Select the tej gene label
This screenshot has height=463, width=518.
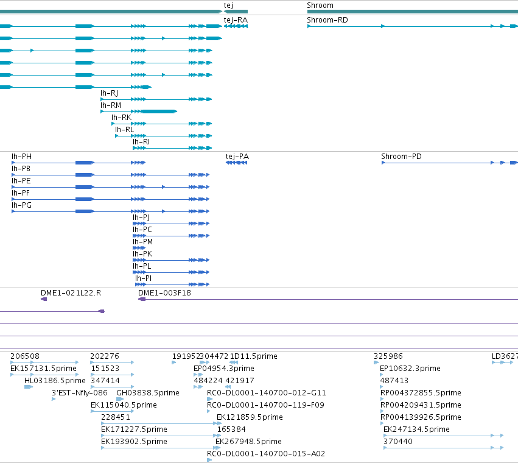tap(228, 5)
